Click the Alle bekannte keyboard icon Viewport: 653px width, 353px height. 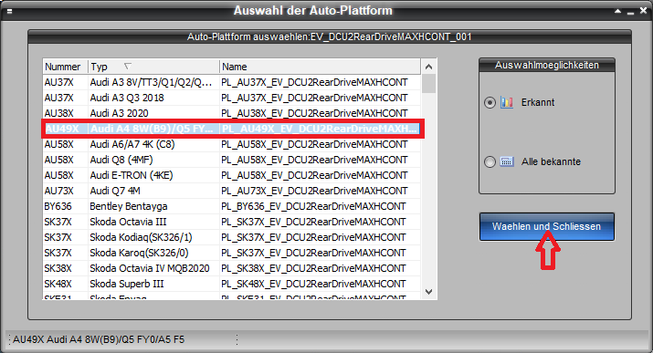click(x=506, y=161)
